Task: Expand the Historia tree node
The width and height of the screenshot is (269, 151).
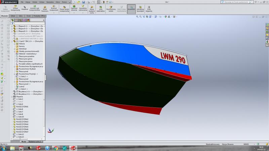Action: 22,44
